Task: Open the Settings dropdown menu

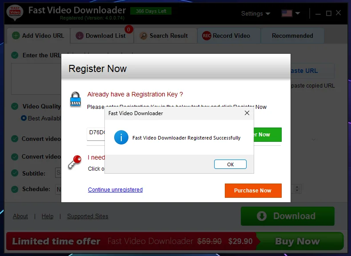Action: point(255,13)
